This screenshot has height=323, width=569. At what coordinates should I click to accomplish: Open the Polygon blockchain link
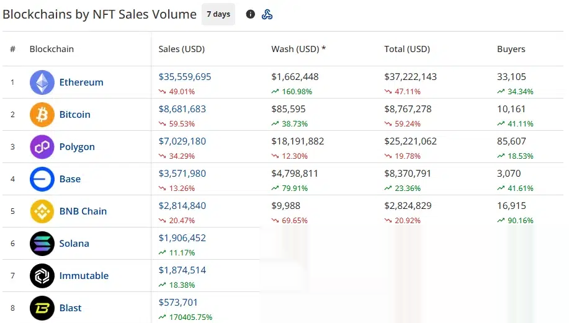(x=77, y=147)
